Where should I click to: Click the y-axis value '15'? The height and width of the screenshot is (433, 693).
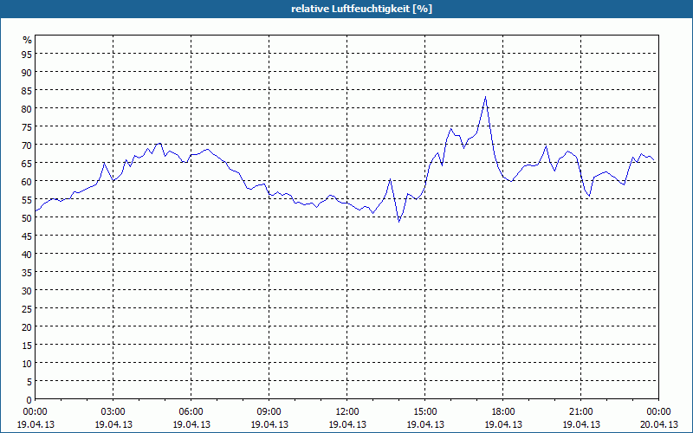(x=27, y=345)
